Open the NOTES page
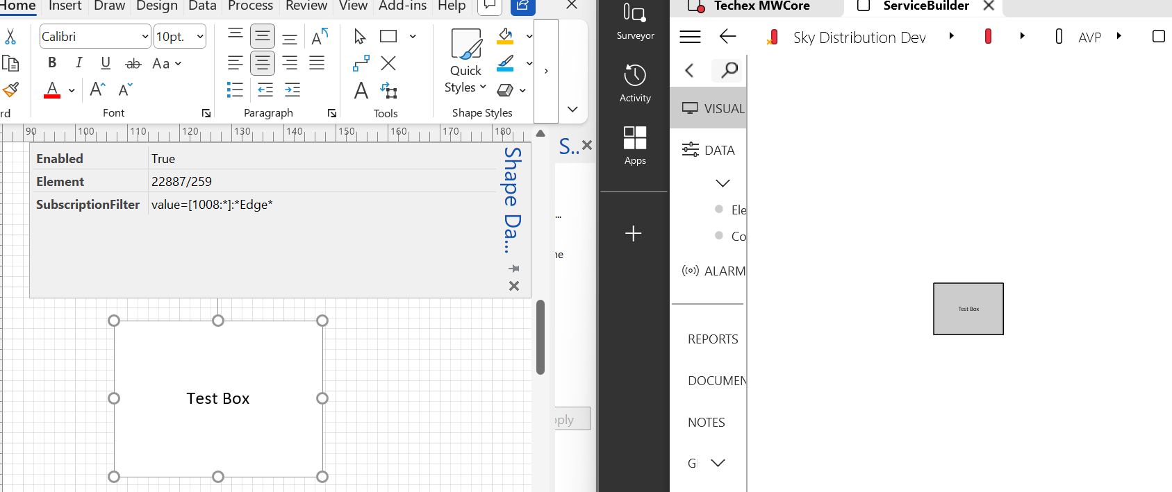 707,423
